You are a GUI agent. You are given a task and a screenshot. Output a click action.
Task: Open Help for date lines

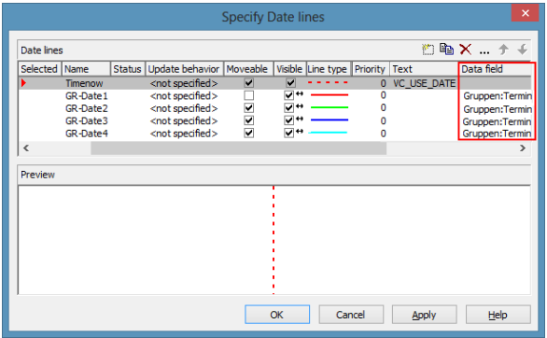pyautogui.click(x=498, y=315)
